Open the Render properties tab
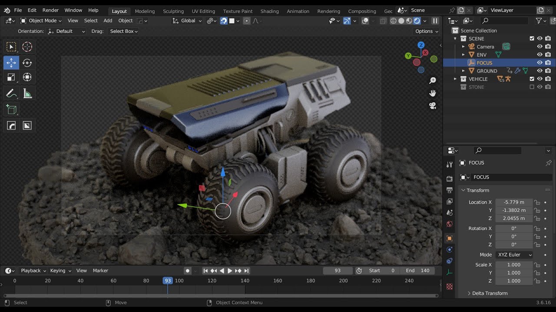Screen dimensions: 556x312 [450, 179]
